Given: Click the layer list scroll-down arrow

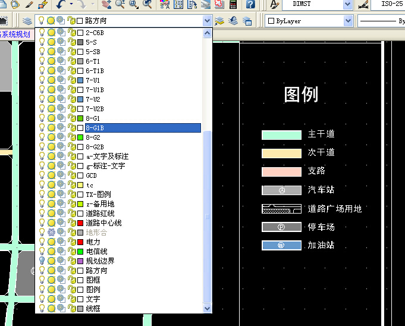Looking at the screenshot, I should click(x=207, y=308).
